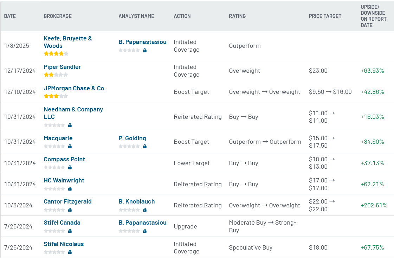Viewport: 394px width, 258px height.
Task: Click the ANALYST NAME column header
Action: coord(136,16)
